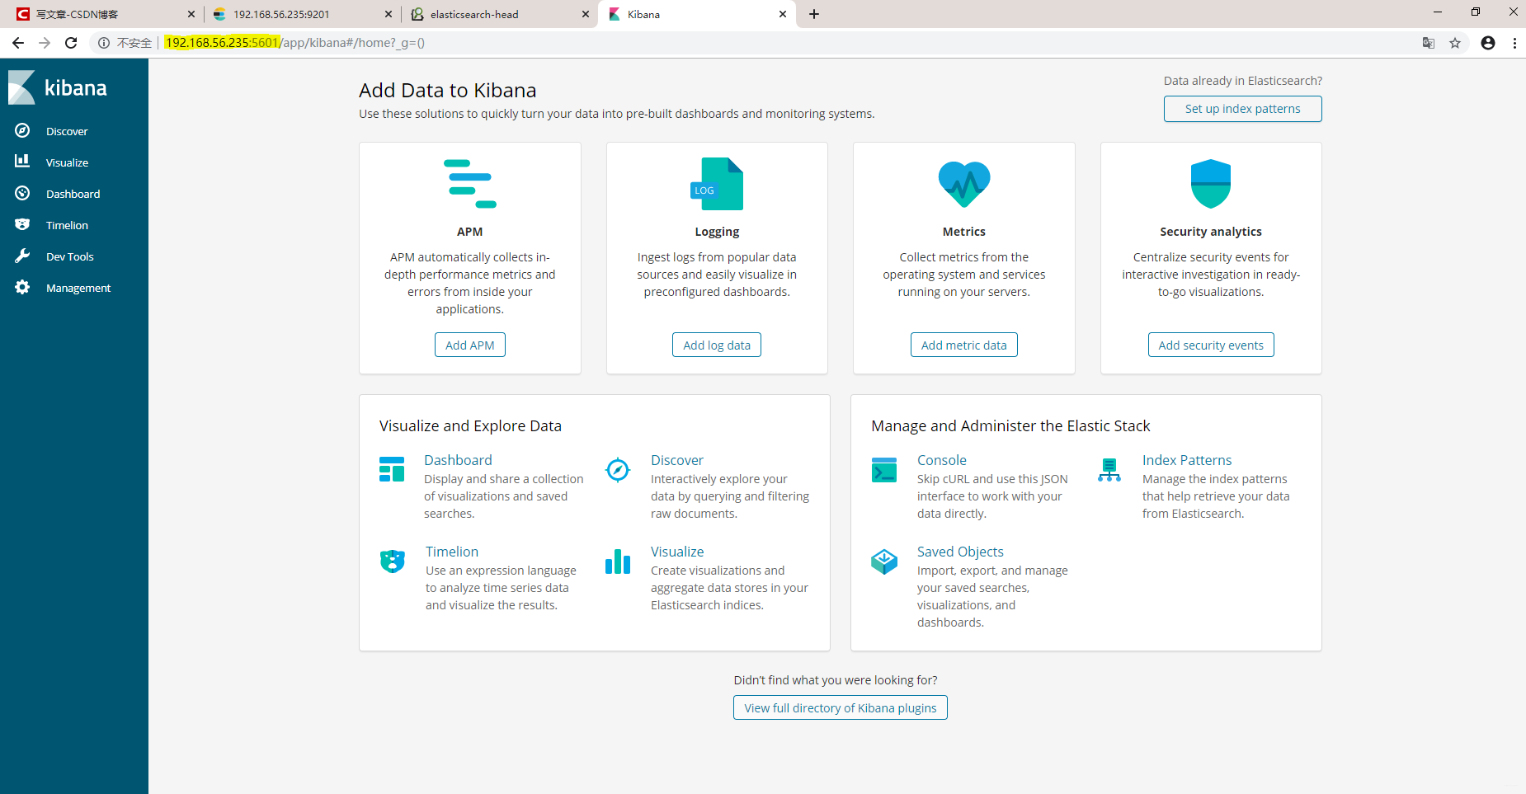Switch to 192.168.56.235:9201 tab
This screenshot has width=1526, height=794.
(x=301, y=14)
